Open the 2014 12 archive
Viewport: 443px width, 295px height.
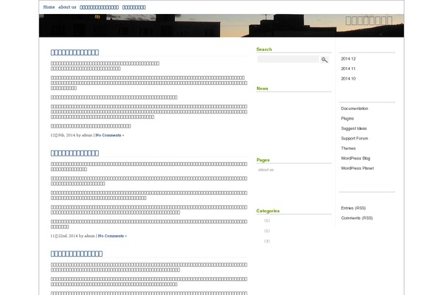pos(348,59)
